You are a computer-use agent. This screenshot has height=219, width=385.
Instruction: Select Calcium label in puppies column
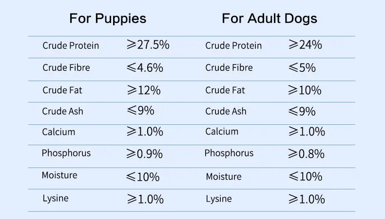pyautogui.click(x=58, y=132)
